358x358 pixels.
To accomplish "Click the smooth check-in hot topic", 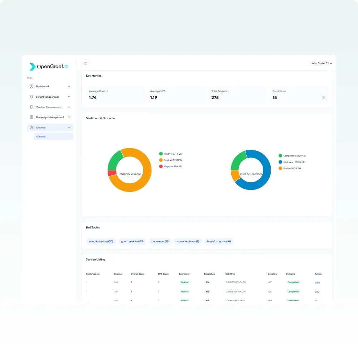I will coord(101,241).
